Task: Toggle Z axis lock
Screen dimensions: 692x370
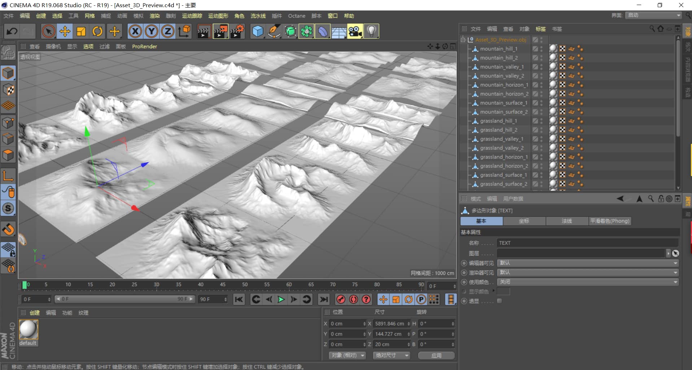Action: click(168, 31)
